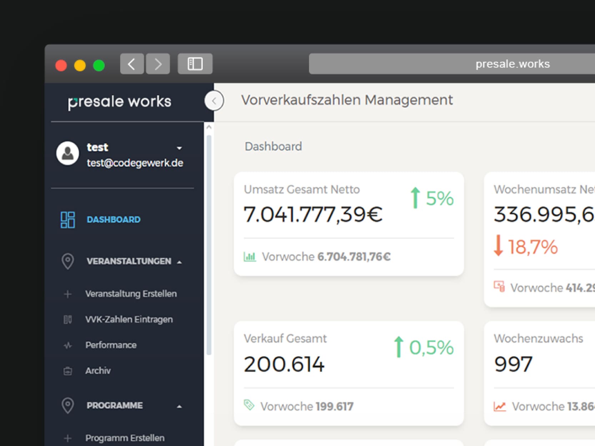The width and height of the screenshot is (595, 446).
Task: Click the Wochenumsatz Netto card label
Action: pyautogui.click(x=544, y=189)
